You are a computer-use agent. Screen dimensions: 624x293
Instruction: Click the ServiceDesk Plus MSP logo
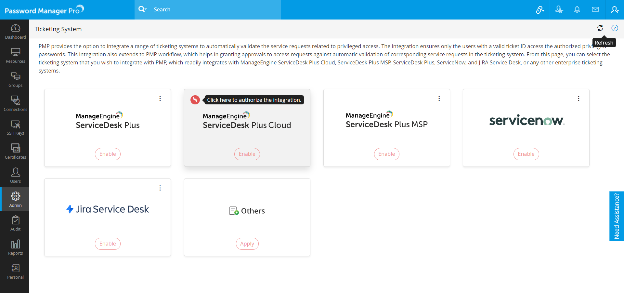(386, 120)
